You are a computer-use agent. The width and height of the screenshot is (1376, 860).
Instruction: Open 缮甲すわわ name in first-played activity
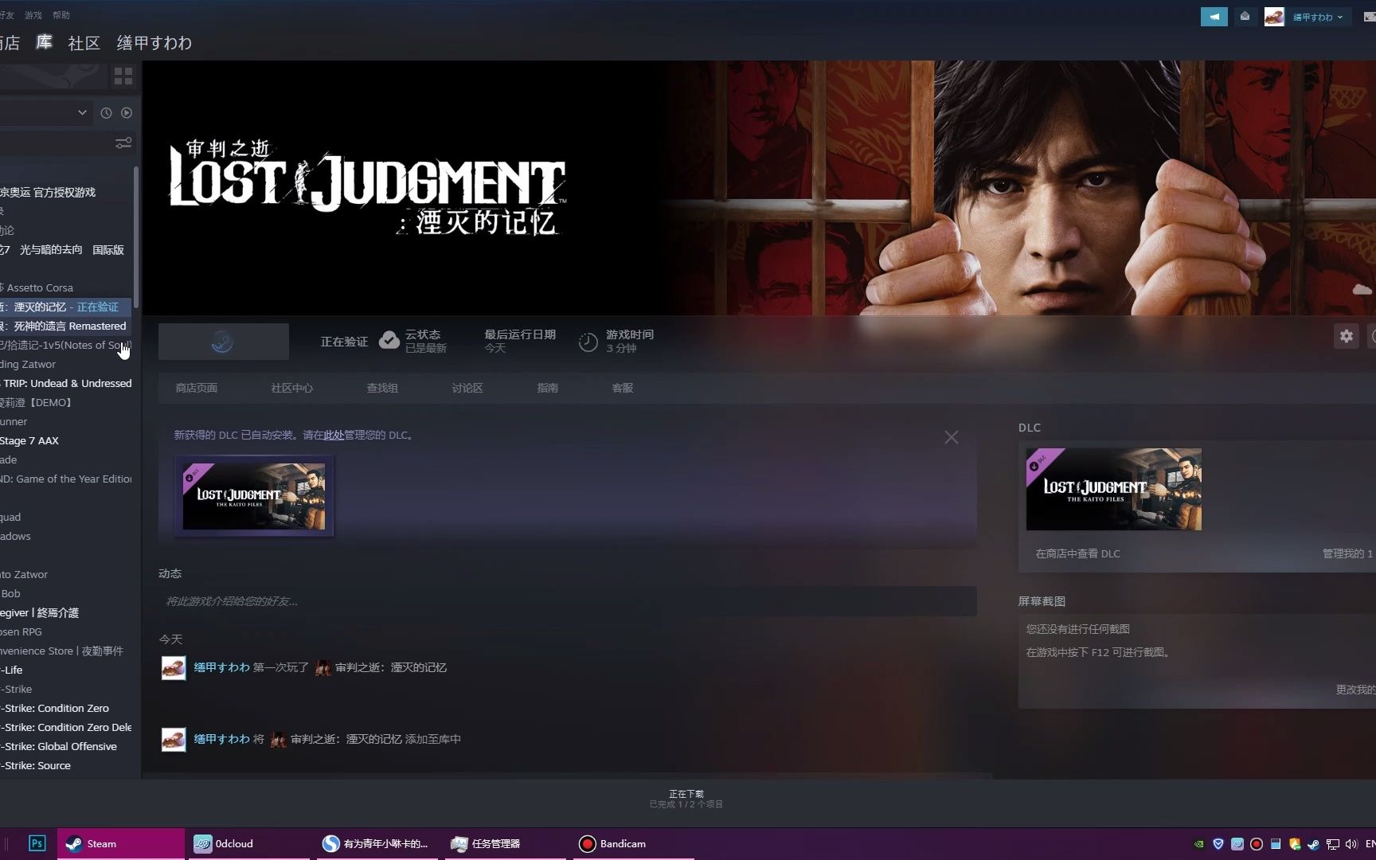click(x=221, y=667)
